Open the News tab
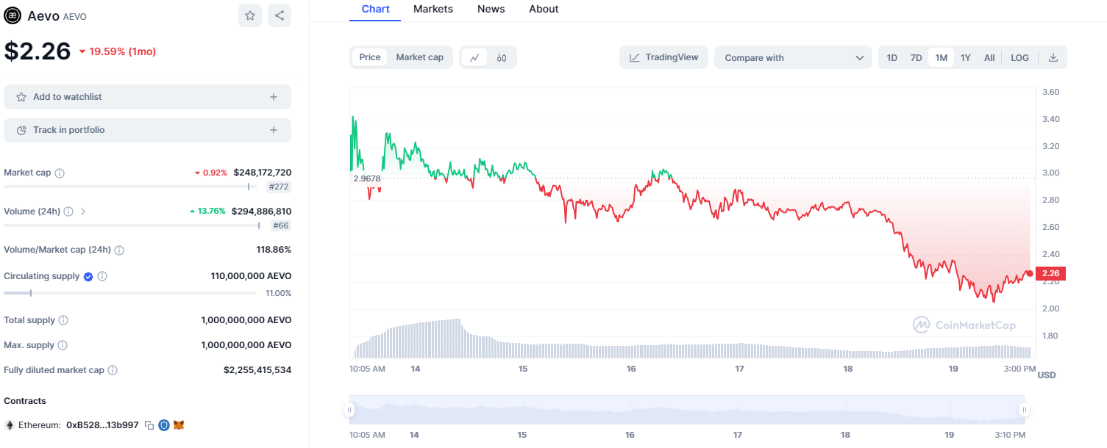 pos(491,9)
